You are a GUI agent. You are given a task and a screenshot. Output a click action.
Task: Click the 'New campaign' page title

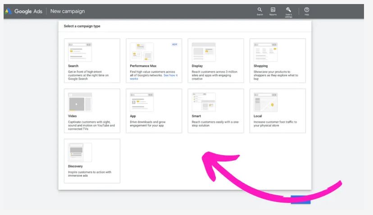click(68, 11)
